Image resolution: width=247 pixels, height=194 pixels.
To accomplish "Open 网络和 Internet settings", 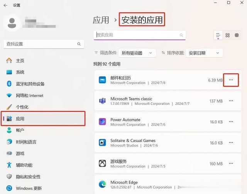I will [x=43, y=95].
